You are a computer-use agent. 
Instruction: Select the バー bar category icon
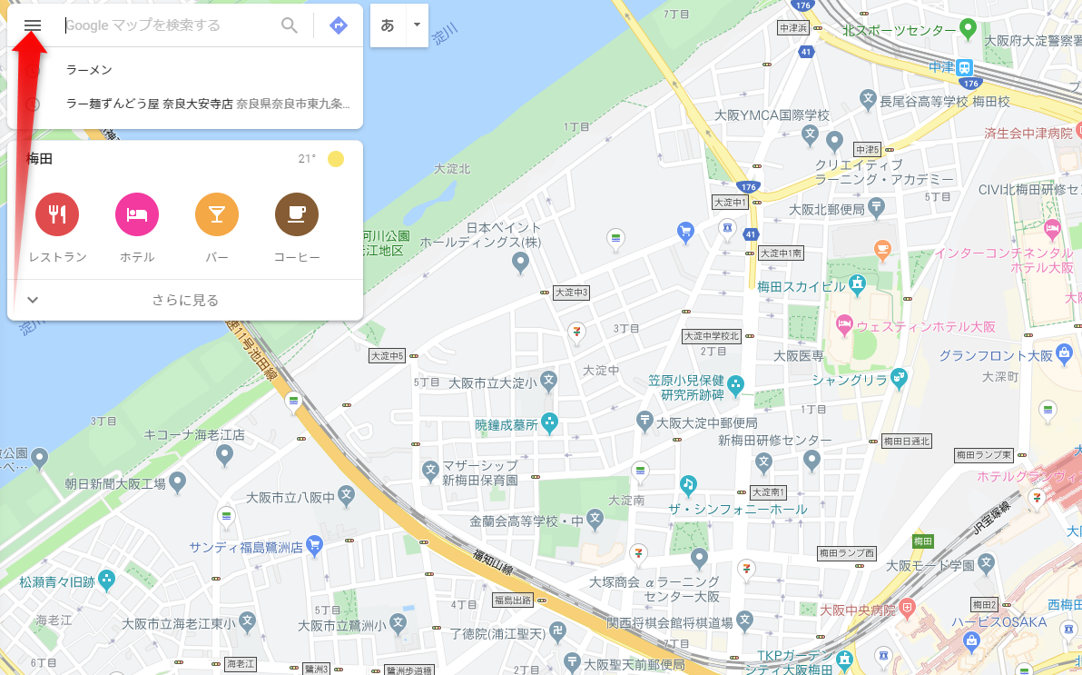pyautogui.click(x=217, y=214)
